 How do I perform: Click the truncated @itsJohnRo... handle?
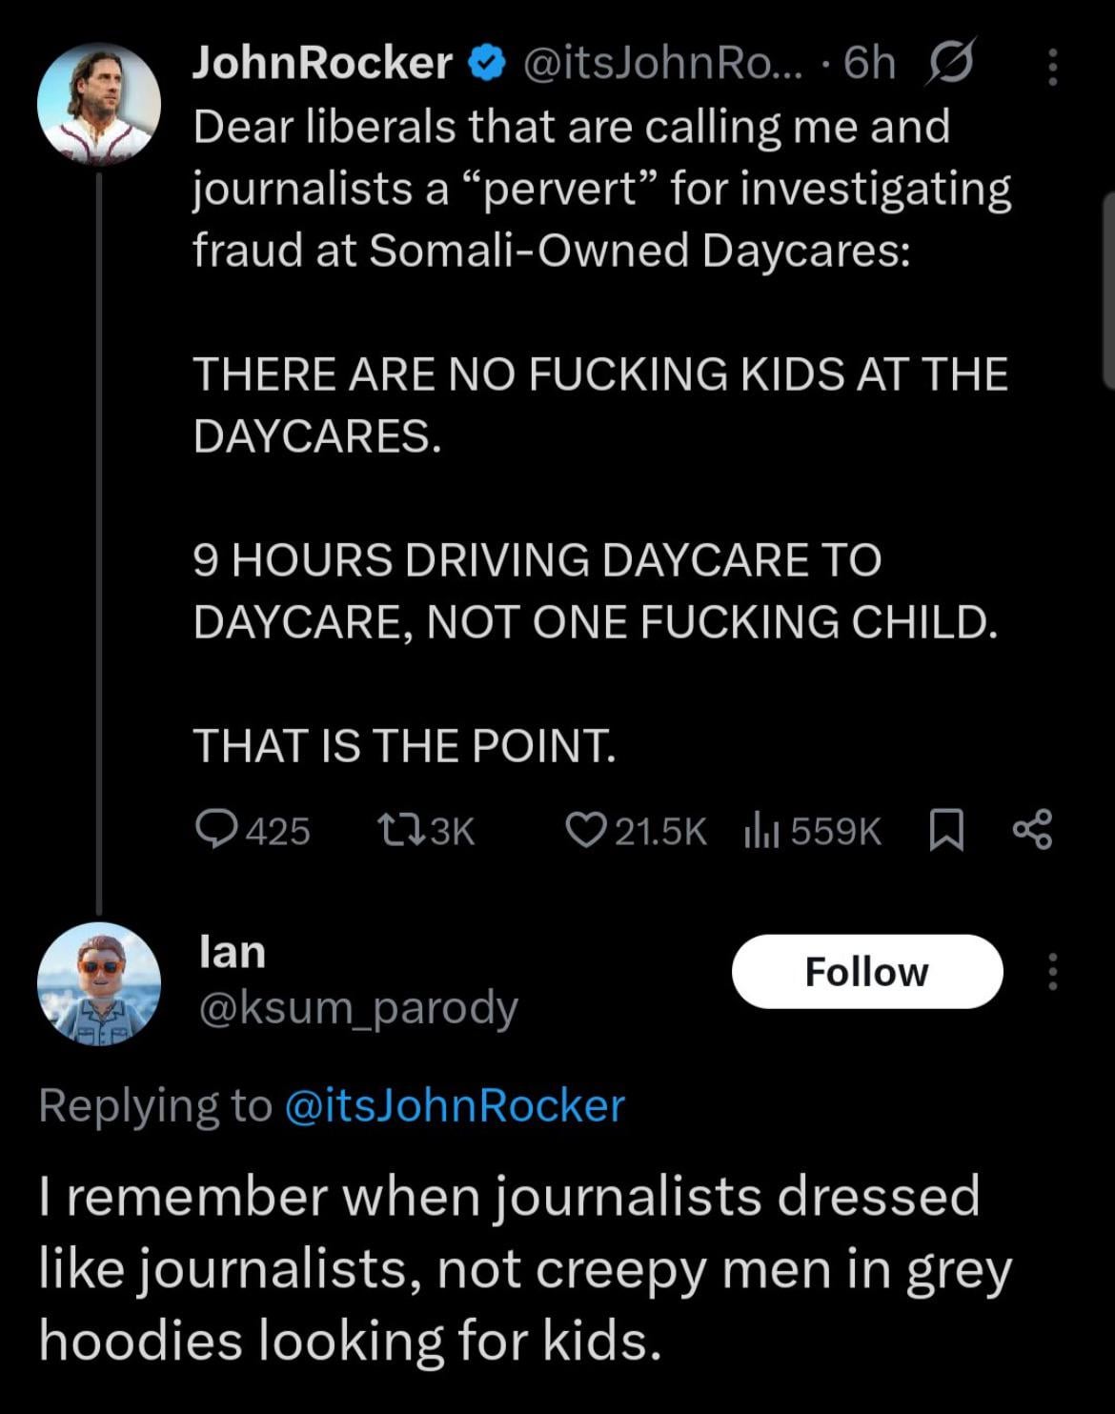(661, 64)
